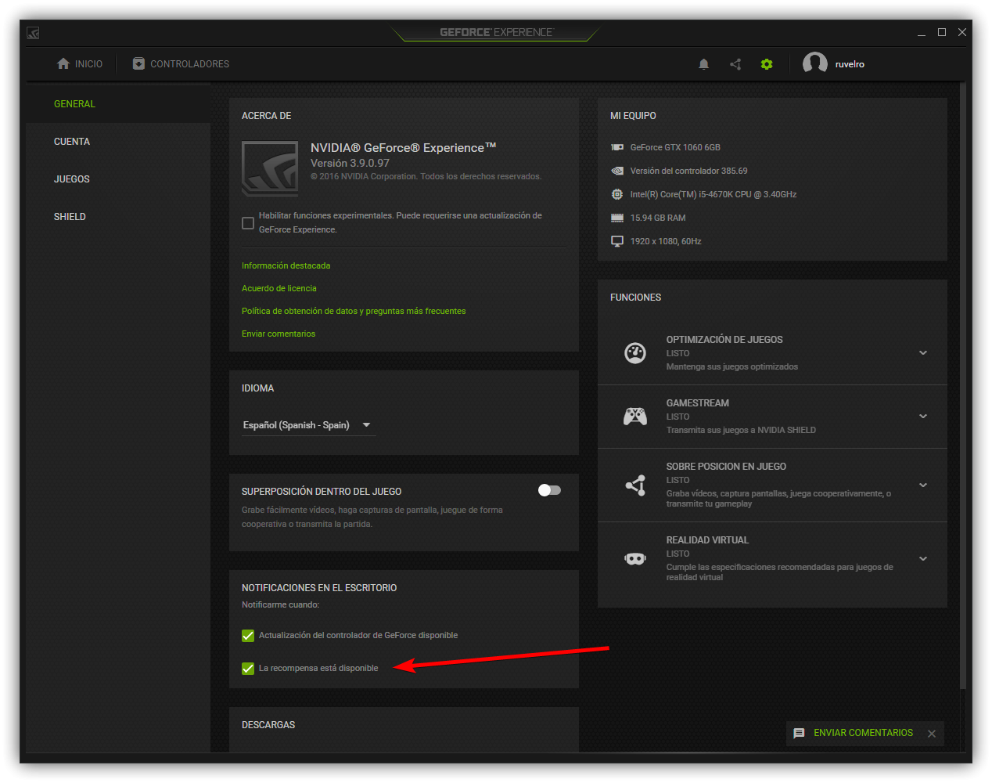Switch to CONTROLADORES tab

pos(181,64)
